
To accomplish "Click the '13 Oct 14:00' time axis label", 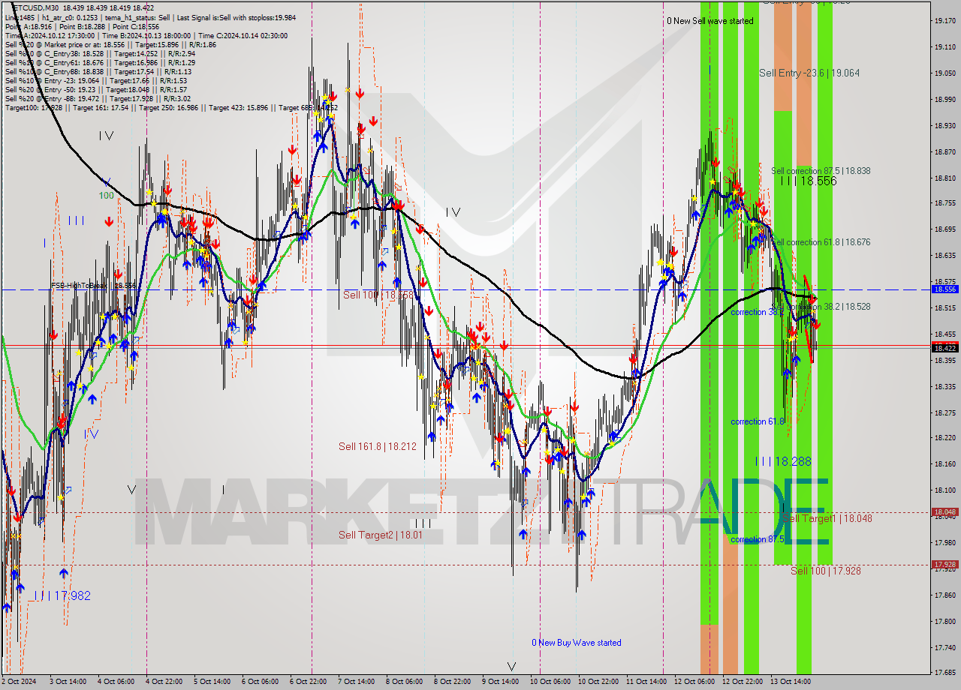I will [791, 682].
